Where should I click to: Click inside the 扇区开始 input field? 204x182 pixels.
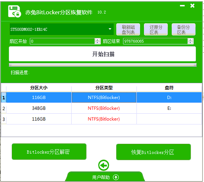click(x=62, y=41)
